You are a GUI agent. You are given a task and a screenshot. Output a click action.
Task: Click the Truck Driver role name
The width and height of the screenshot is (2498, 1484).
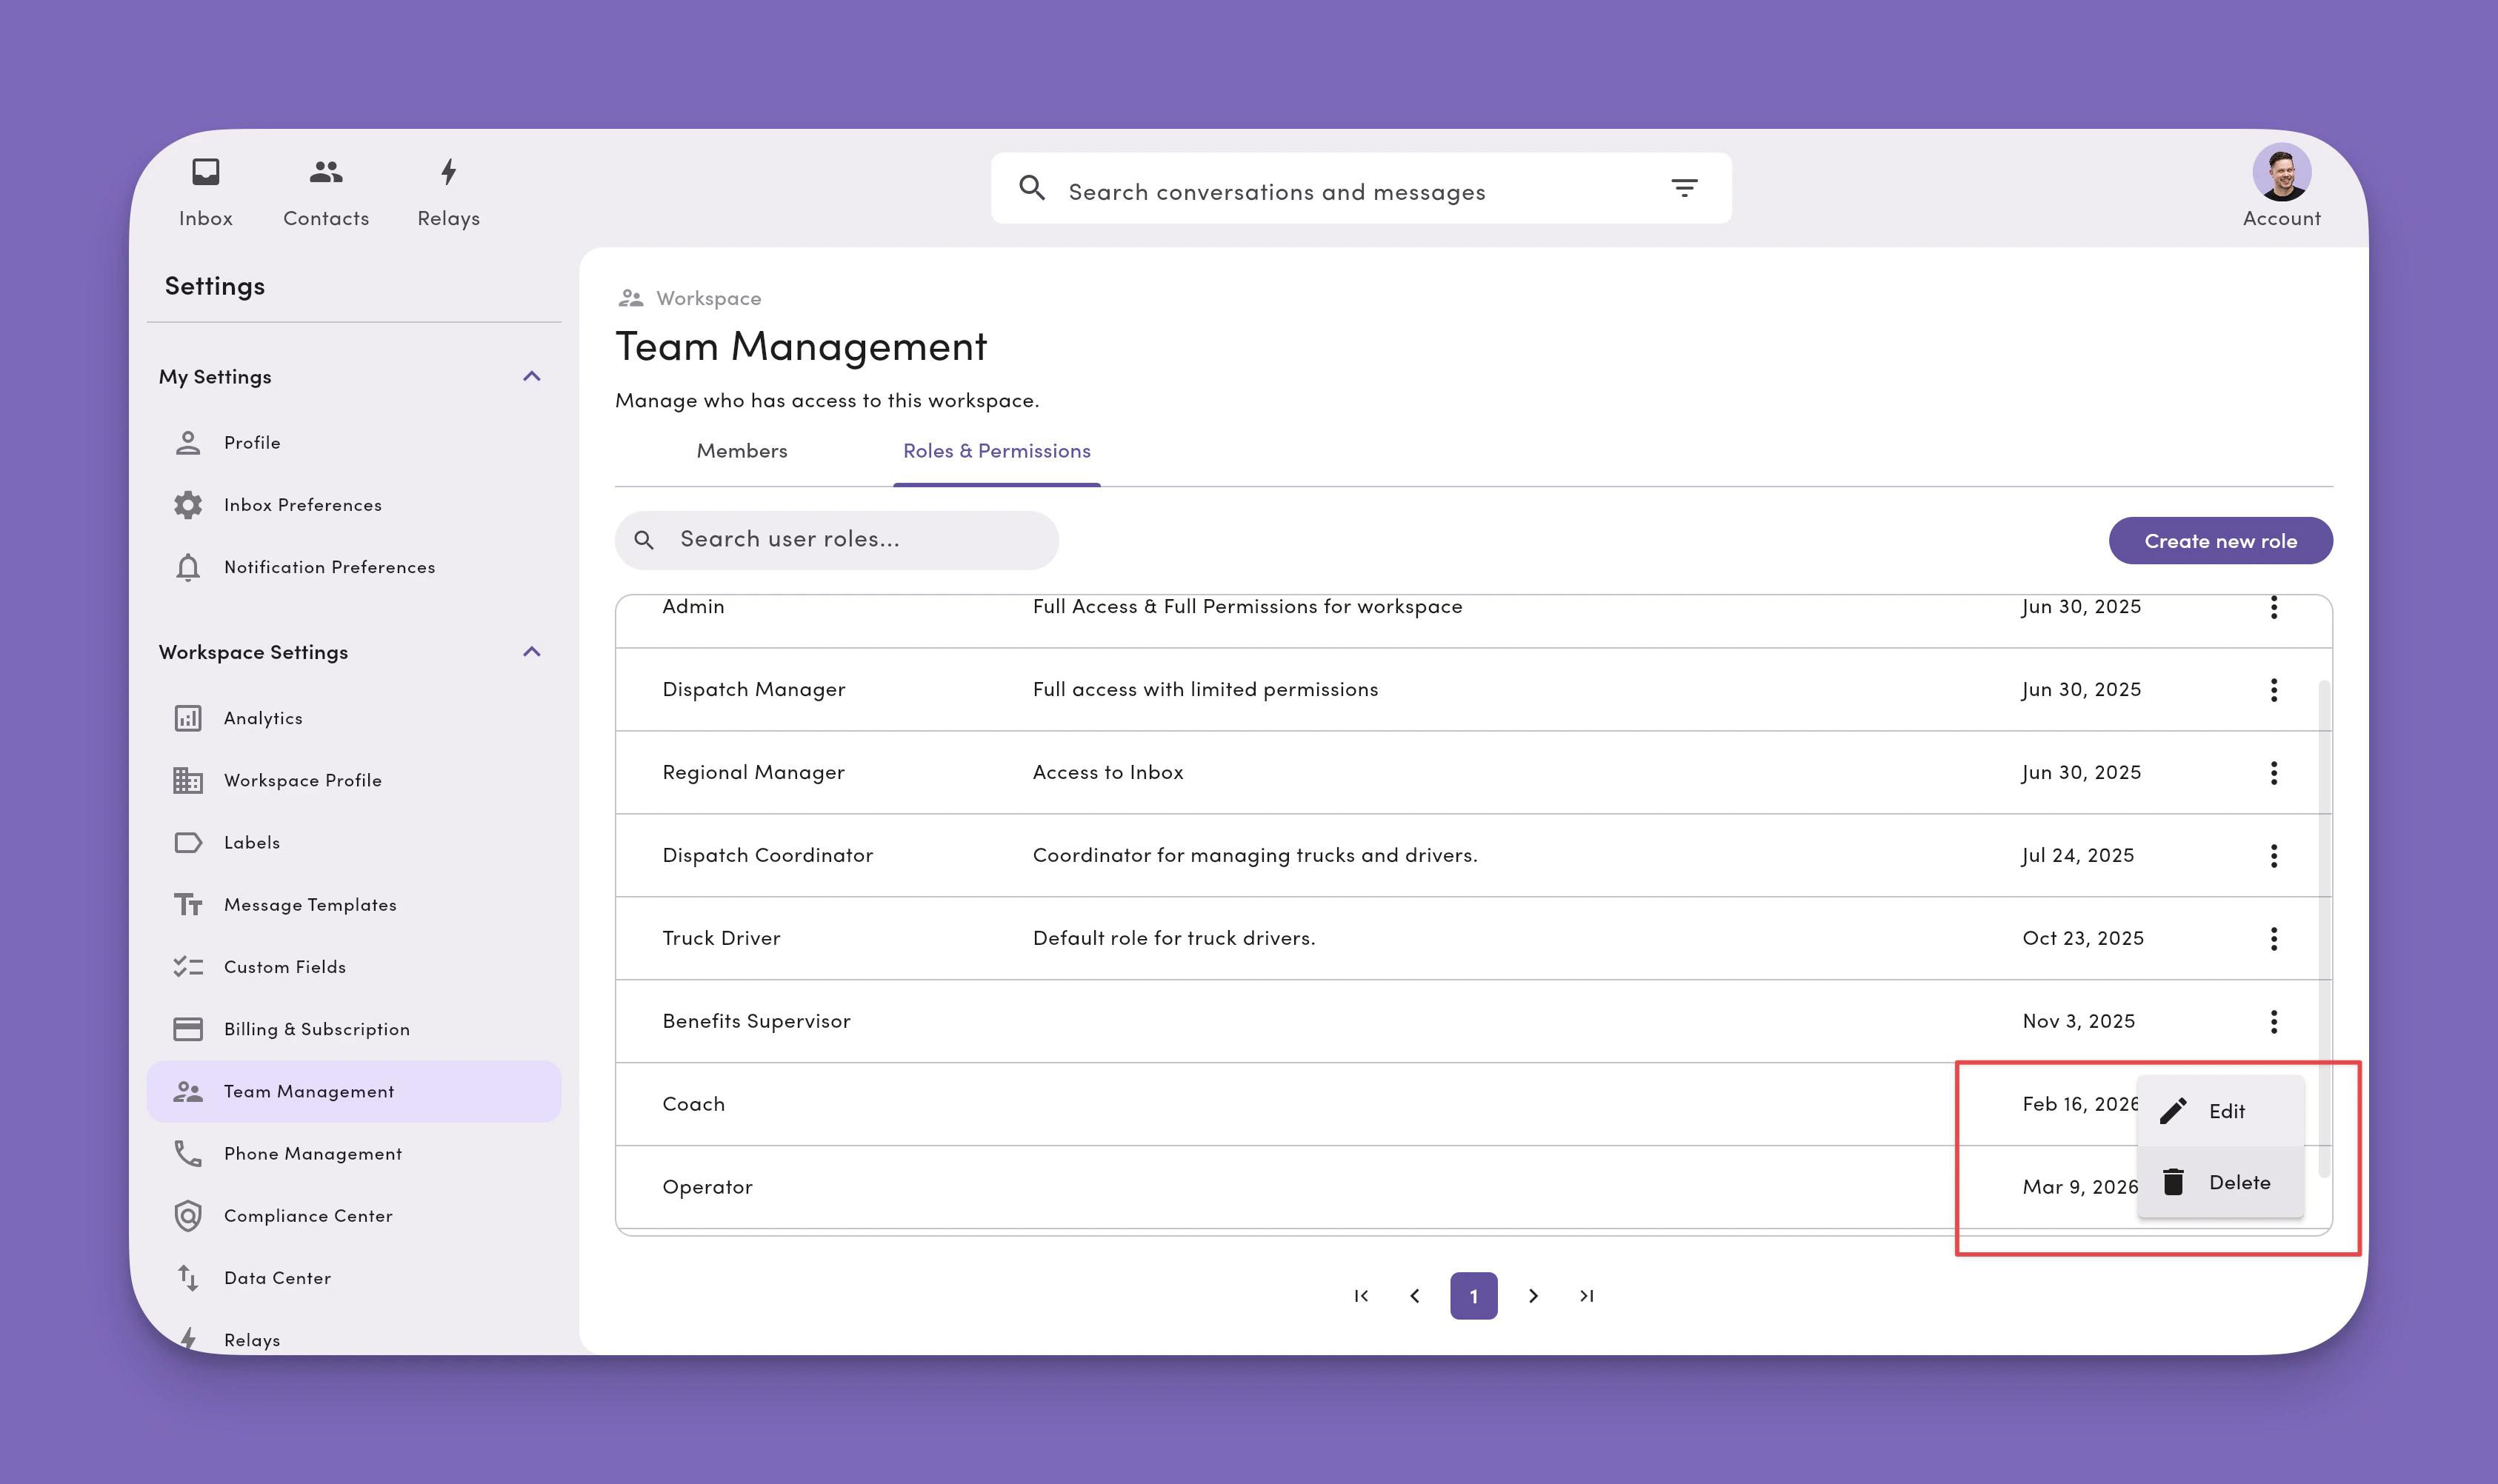722,939
